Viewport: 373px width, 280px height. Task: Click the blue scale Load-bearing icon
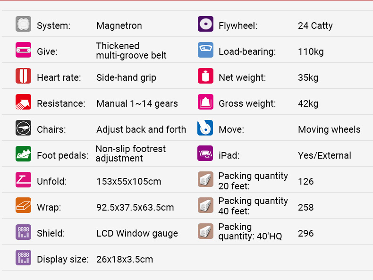click(205, 50)
